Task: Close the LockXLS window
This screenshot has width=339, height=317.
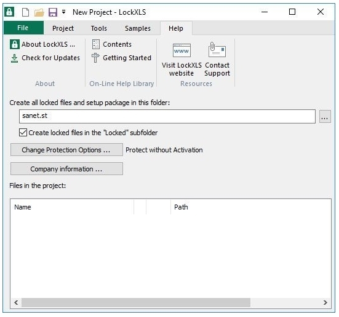Action: pyautogui.click(x=321, y=12)
